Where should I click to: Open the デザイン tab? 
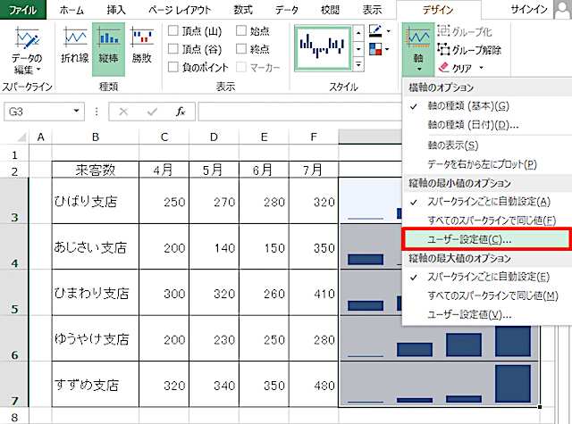438,10
